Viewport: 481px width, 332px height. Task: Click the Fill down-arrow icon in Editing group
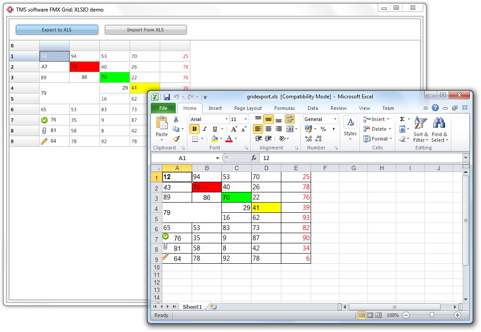(402, 129)
